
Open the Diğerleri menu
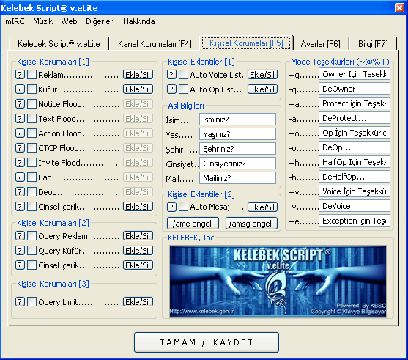pyautogui.click(x=100, y=21)
